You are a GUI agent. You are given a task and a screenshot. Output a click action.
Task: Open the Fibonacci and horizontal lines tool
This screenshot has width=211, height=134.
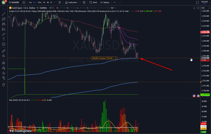[4, 19]
